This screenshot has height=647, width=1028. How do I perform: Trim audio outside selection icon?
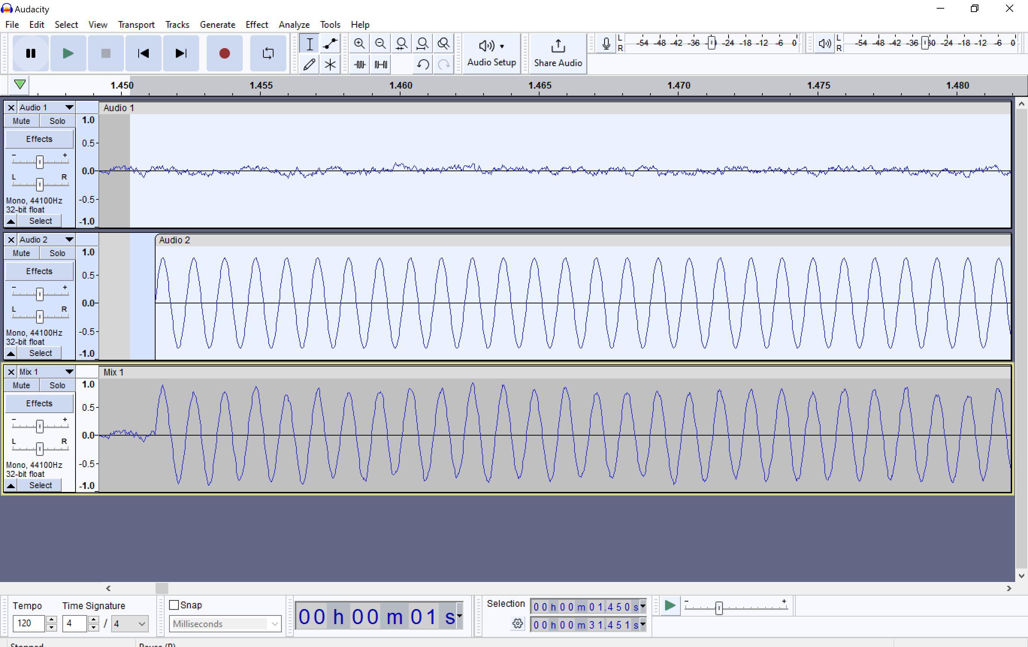(x=360, y=65)
